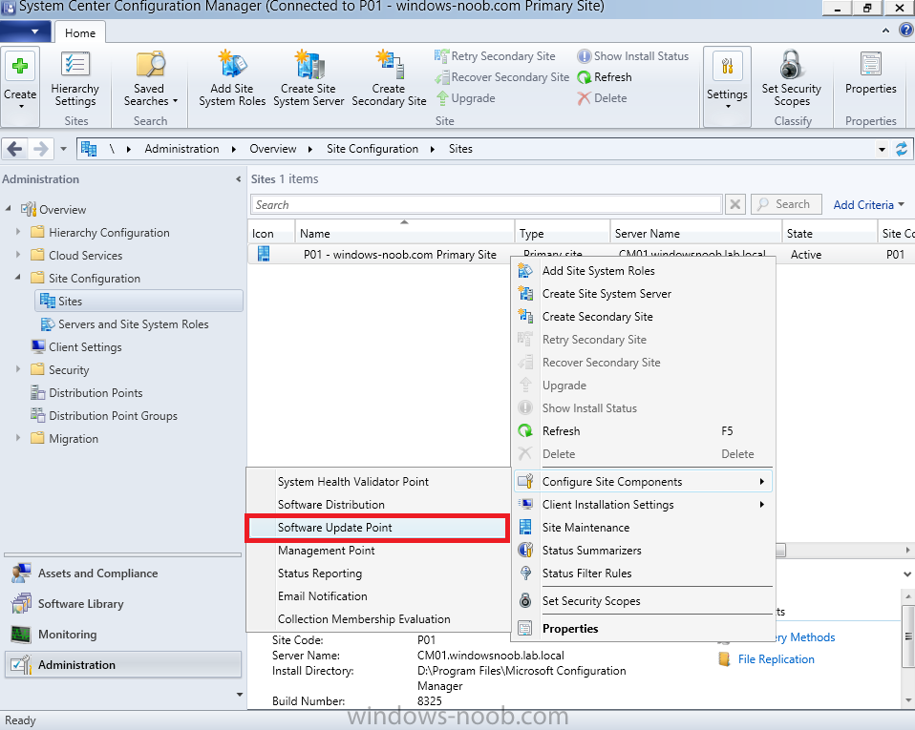Click the address bar refresh icon
This screenshot has height=730, width=915.
(x=902, y=149)
